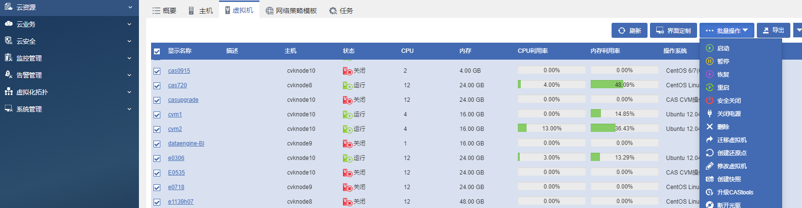
Task: Uncheck the checkbox for cas0915 row
Action: pos(157,71)
